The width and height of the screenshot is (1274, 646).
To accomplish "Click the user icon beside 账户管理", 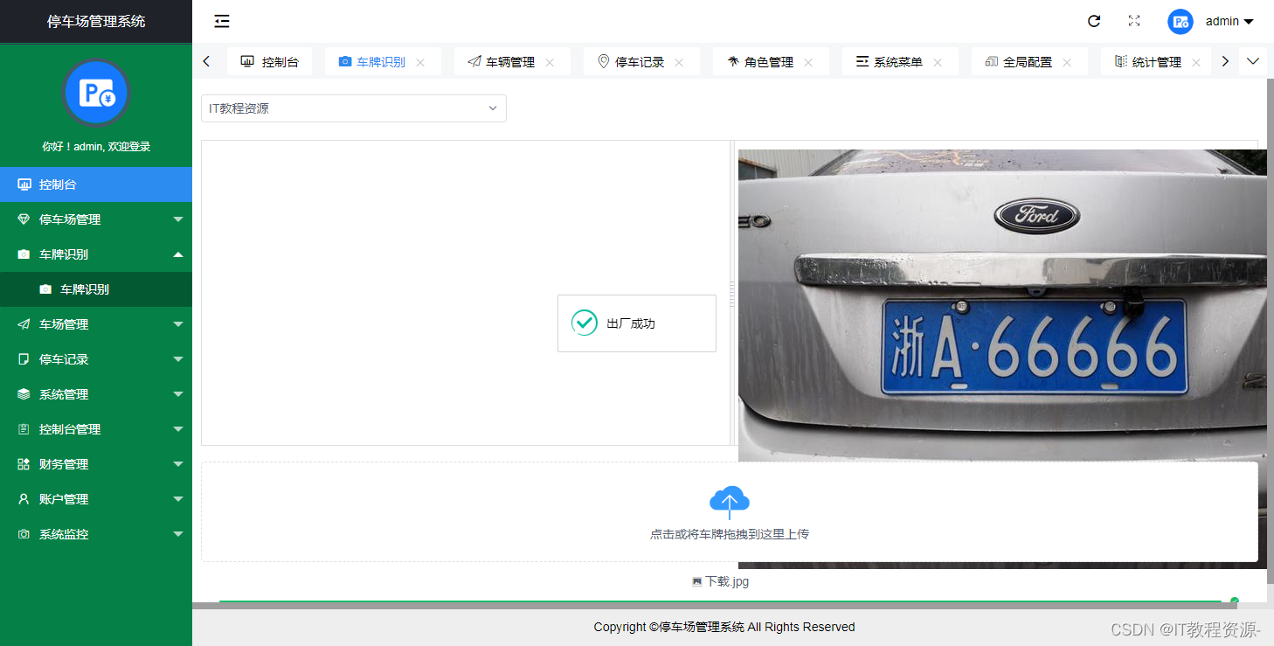I will [x=24, y=499].
